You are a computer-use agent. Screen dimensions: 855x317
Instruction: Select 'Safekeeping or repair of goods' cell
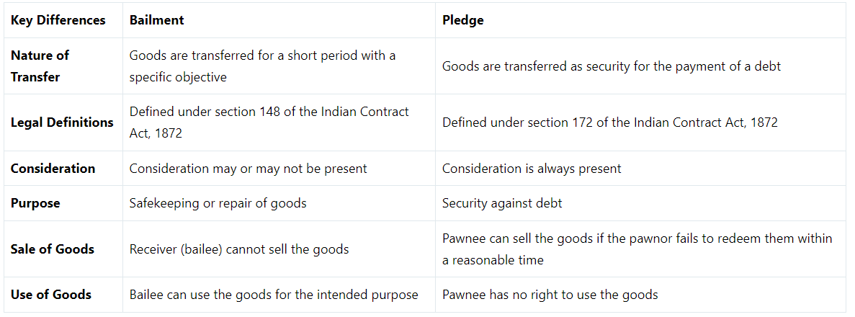pyautogui.click(x=218, y=203)
